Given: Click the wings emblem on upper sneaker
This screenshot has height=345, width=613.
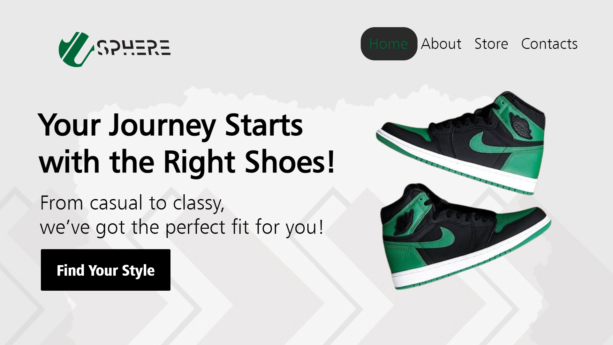Looking at the screenshot, I should [521, 126].
